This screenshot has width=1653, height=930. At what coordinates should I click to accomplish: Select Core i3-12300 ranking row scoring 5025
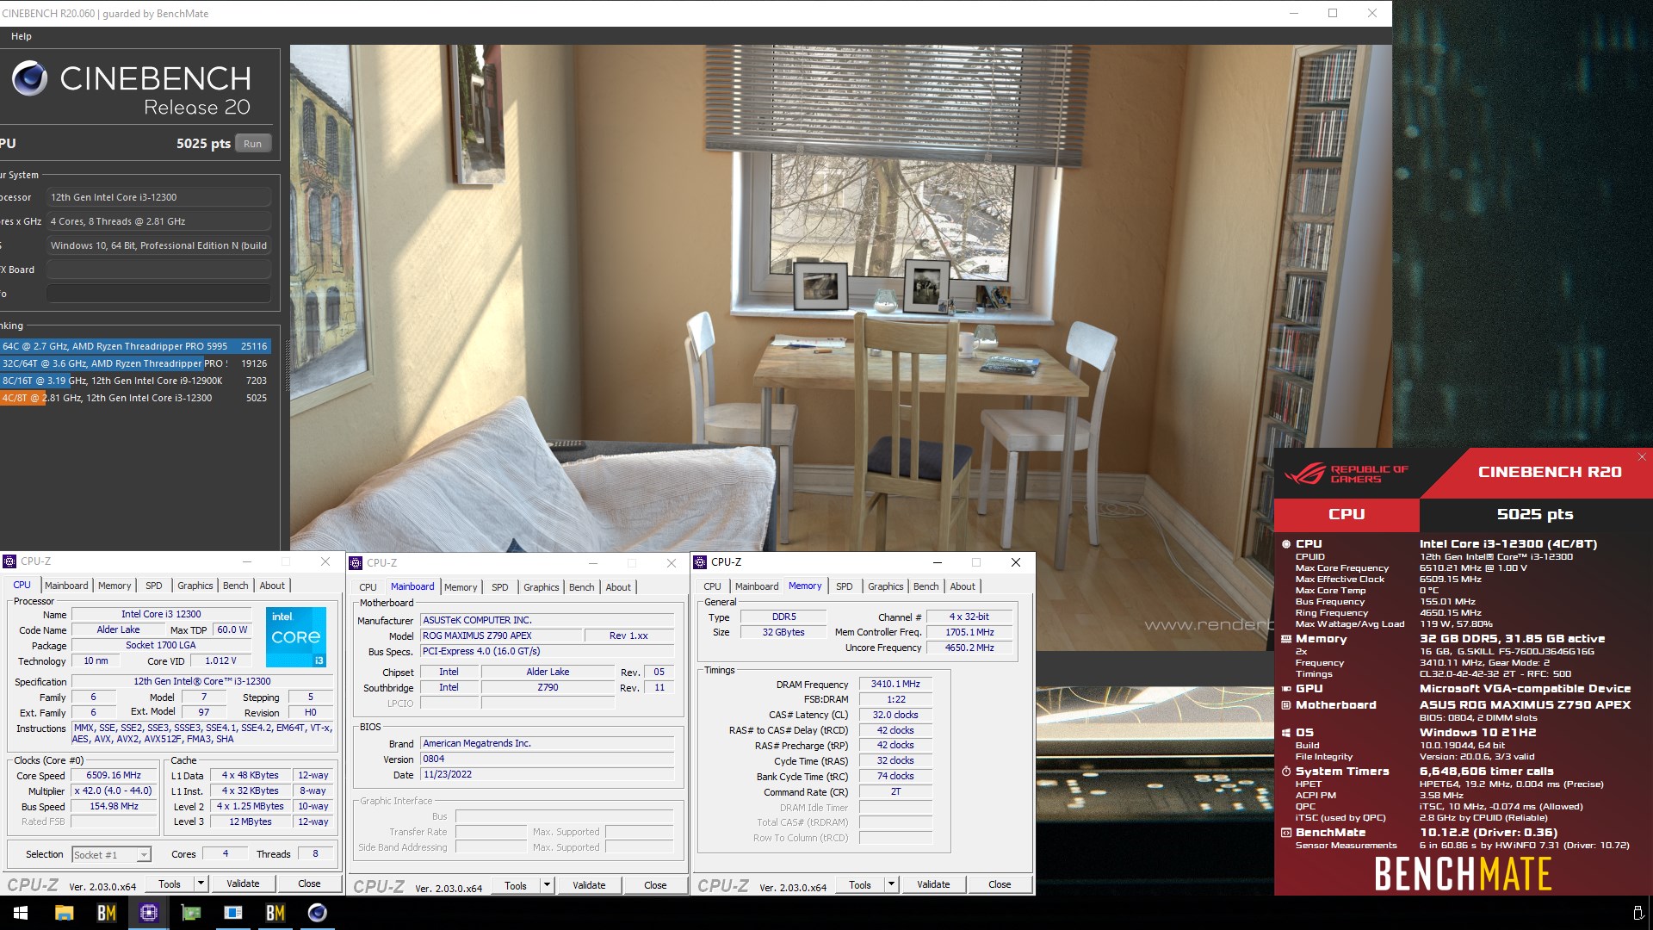135,398
